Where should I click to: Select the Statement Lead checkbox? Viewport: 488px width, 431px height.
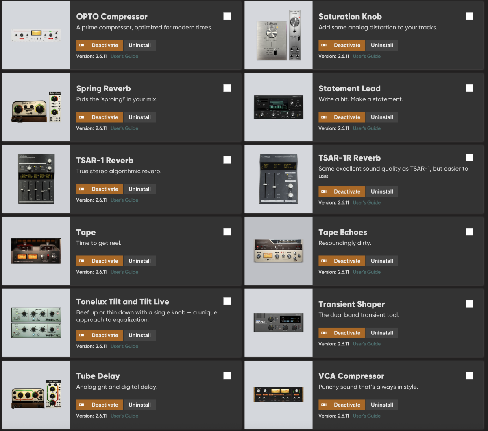[x=470, y=88]
